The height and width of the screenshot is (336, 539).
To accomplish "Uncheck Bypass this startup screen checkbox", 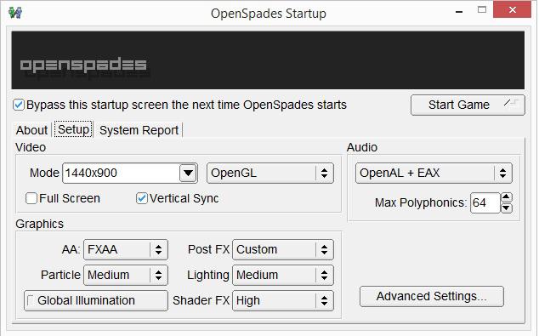I will (19, 105).
